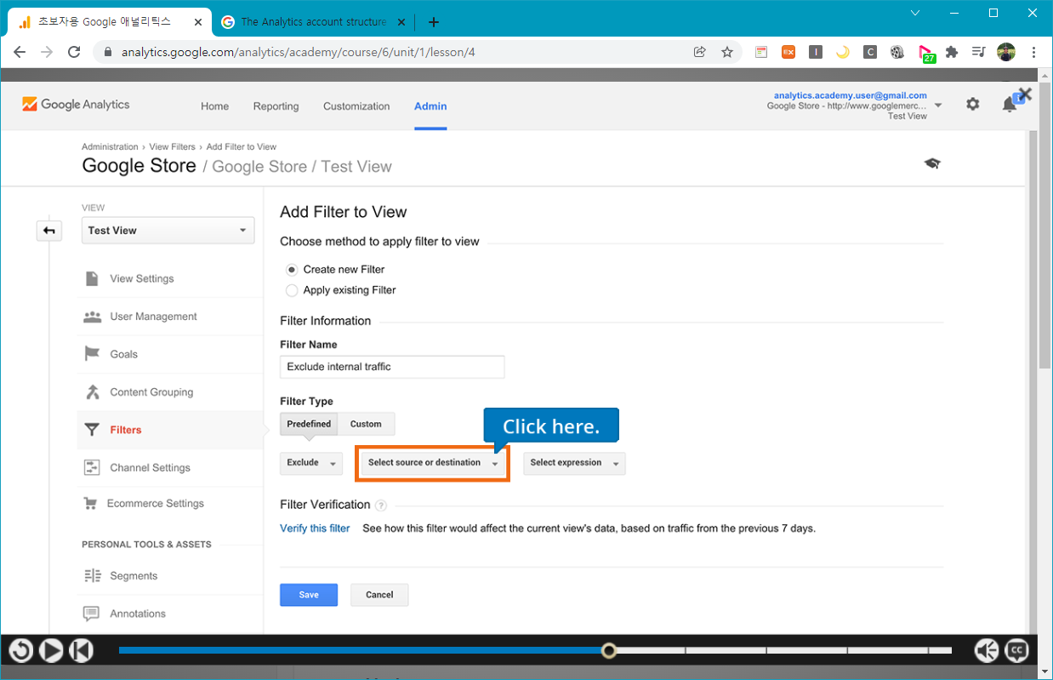The image size is (1053, 680).
Task: Click the View Settings document icon
Action: [92, 278]
